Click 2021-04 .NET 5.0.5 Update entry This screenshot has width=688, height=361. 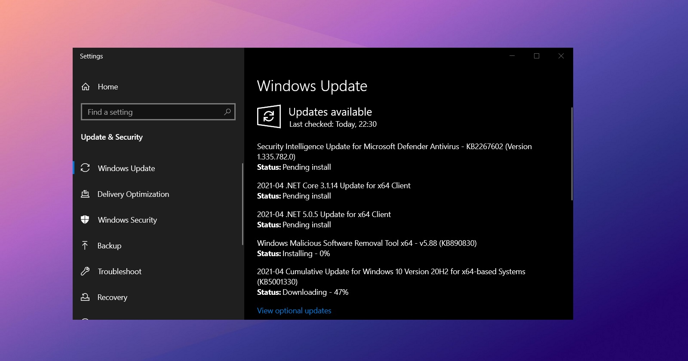pos(324,214)
